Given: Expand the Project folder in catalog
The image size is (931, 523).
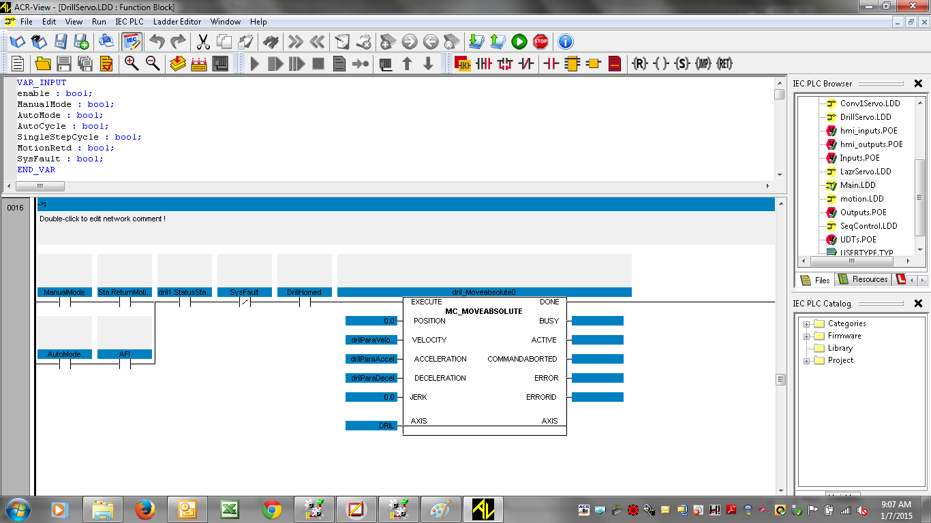Looking at the screenshot, I should (807, 361).
